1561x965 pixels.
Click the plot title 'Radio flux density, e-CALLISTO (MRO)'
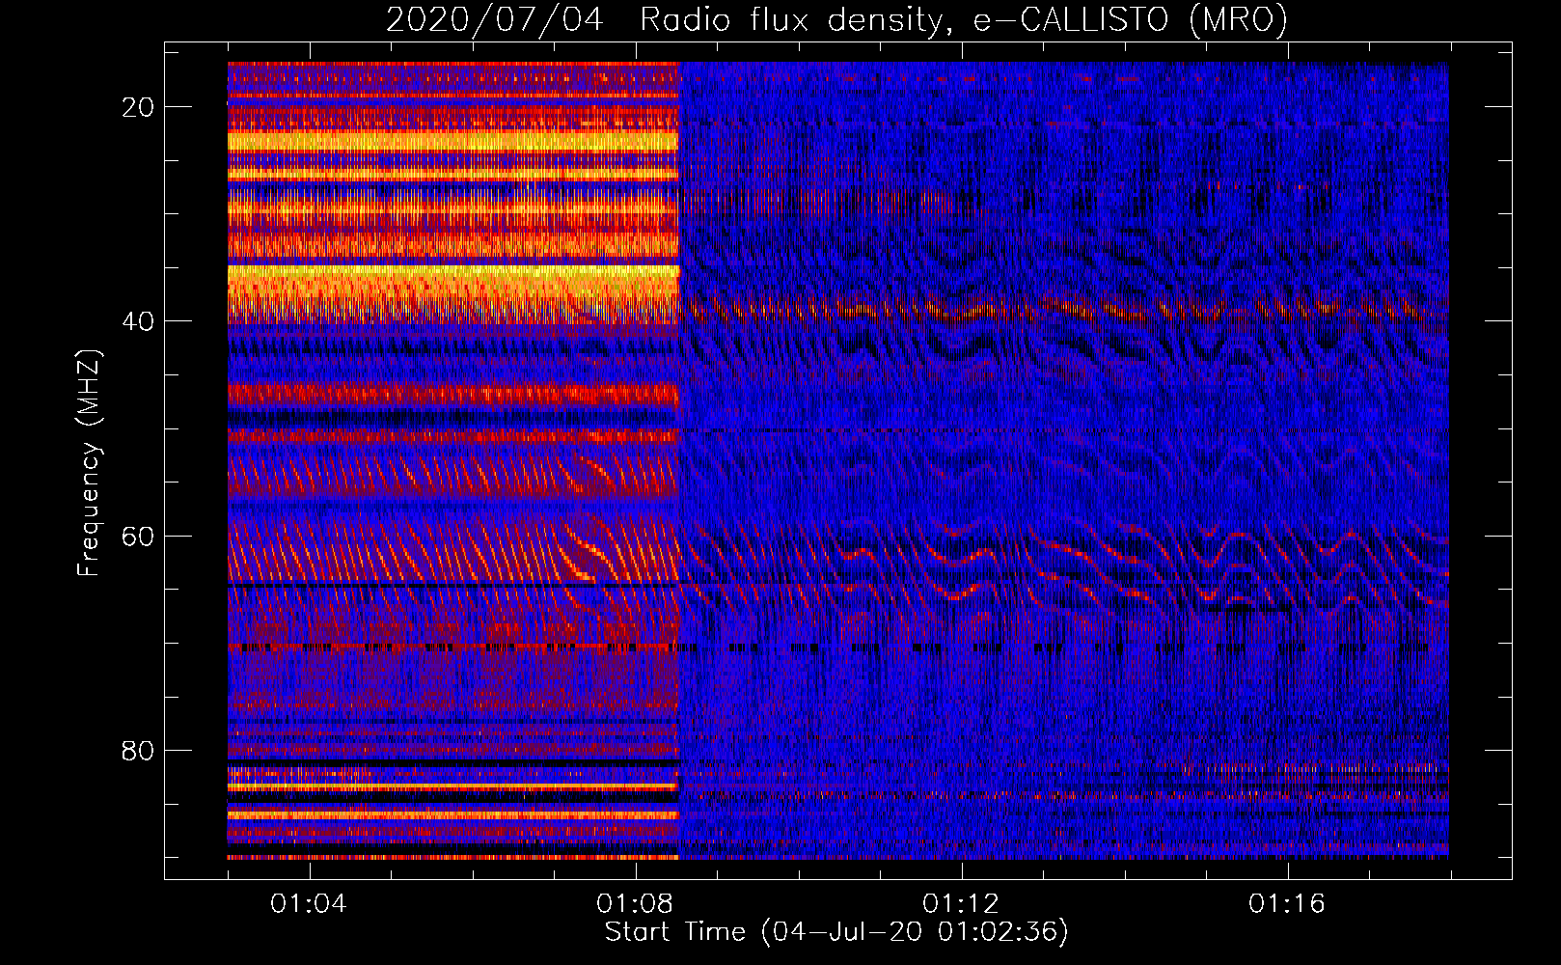click(x=964, y=19)
